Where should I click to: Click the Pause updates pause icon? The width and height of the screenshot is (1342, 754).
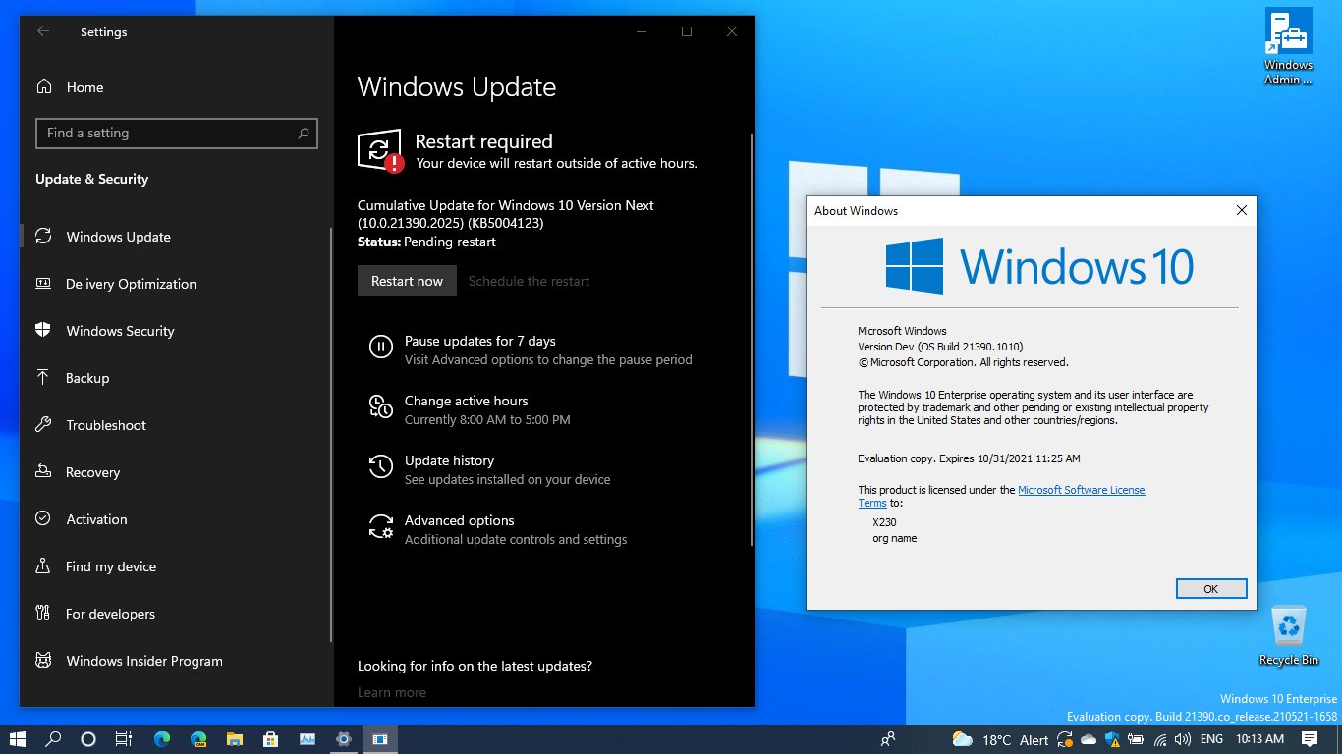click(x=380, y=347)
